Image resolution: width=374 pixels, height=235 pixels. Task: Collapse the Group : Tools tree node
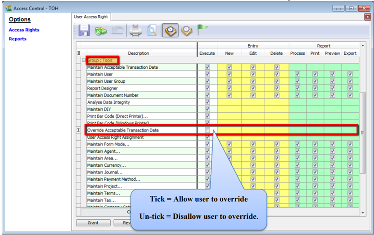click(x=84, y=60)
